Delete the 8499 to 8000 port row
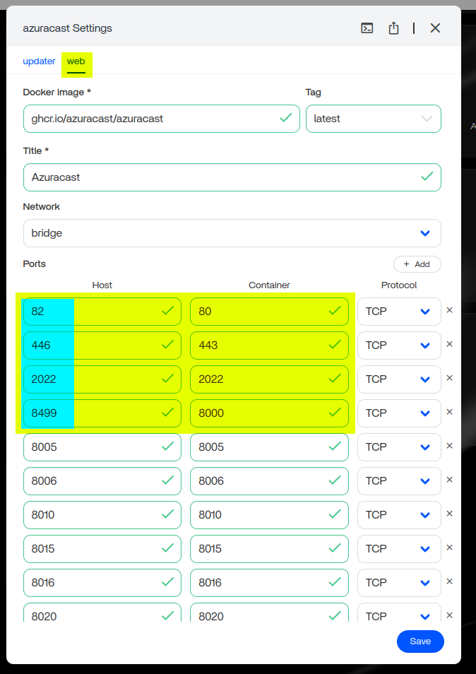This screenshot has width=476, height=674. click(x=449, y=412)
